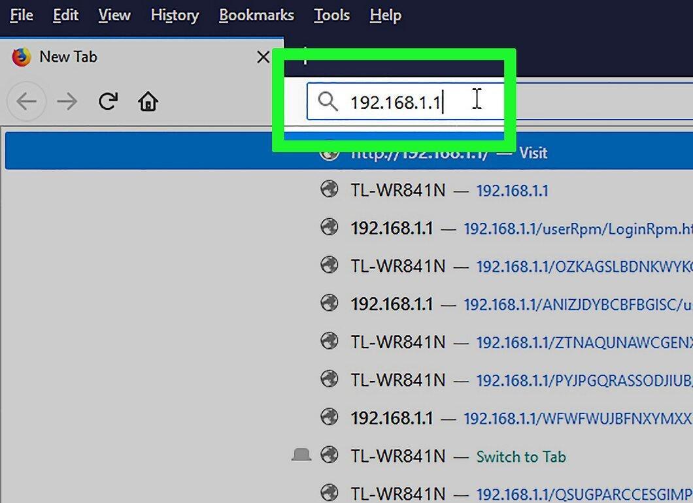The height and width of the screenshot is (503, 693).
Task: Click the magnifier icon in address bar
Action: pyautogui.click(x=328, y=101)
